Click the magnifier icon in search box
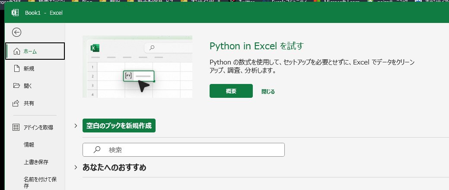This screenshot has height=190, width=449. pyautogui.click(x=97, y=150)
